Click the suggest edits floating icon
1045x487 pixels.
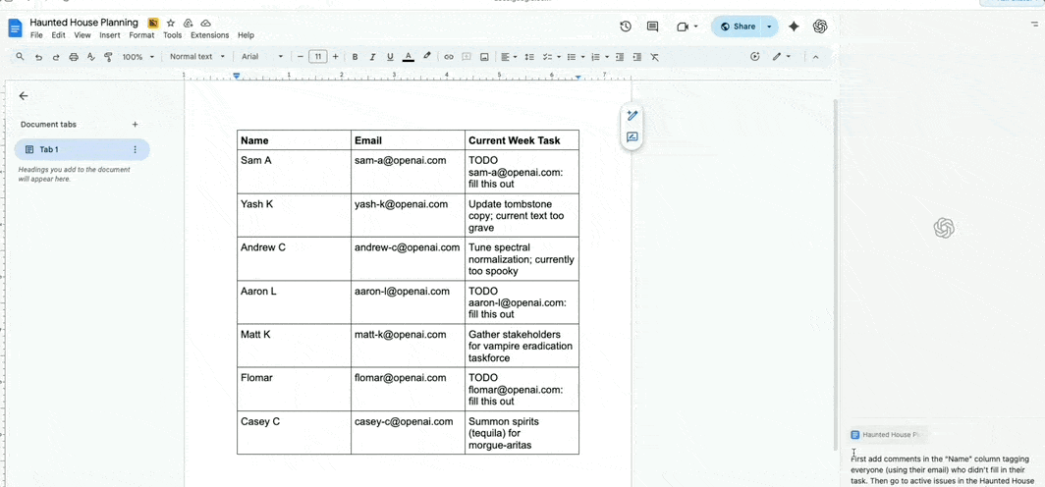coord(632,116)
